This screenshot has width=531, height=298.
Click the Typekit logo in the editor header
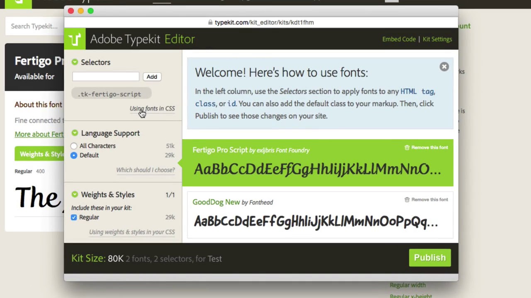pos(75,39)
